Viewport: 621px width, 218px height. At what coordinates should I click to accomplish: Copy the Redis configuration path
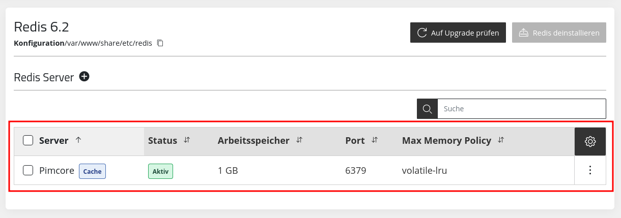(x=160, y=43)
